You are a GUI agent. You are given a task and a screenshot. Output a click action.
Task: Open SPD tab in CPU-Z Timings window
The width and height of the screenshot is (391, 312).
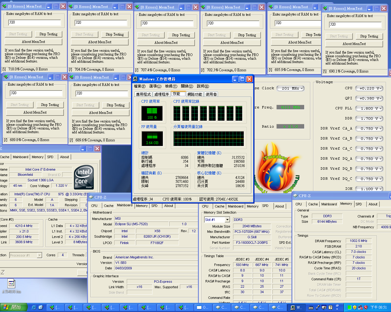pos(359,204)
